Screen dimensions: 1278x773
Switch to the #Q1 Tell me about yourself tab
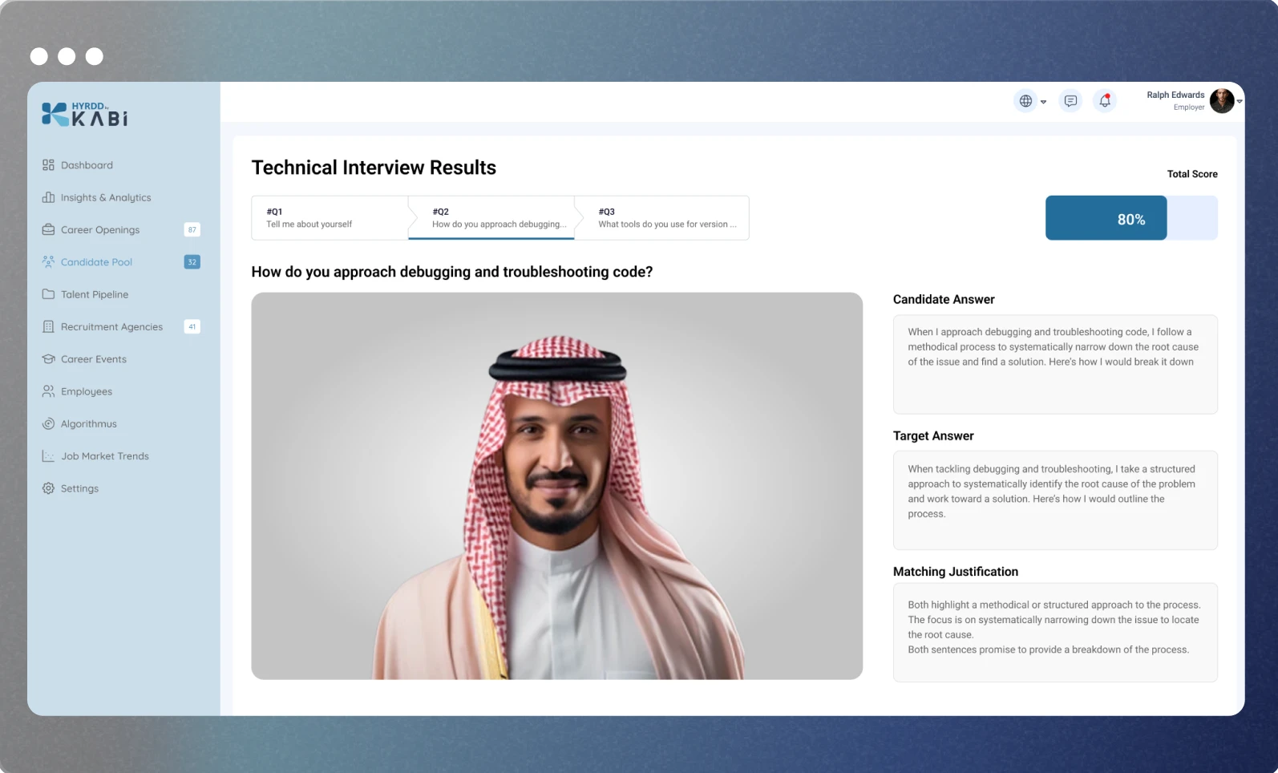pyautogui.click(x=330, y=218)
